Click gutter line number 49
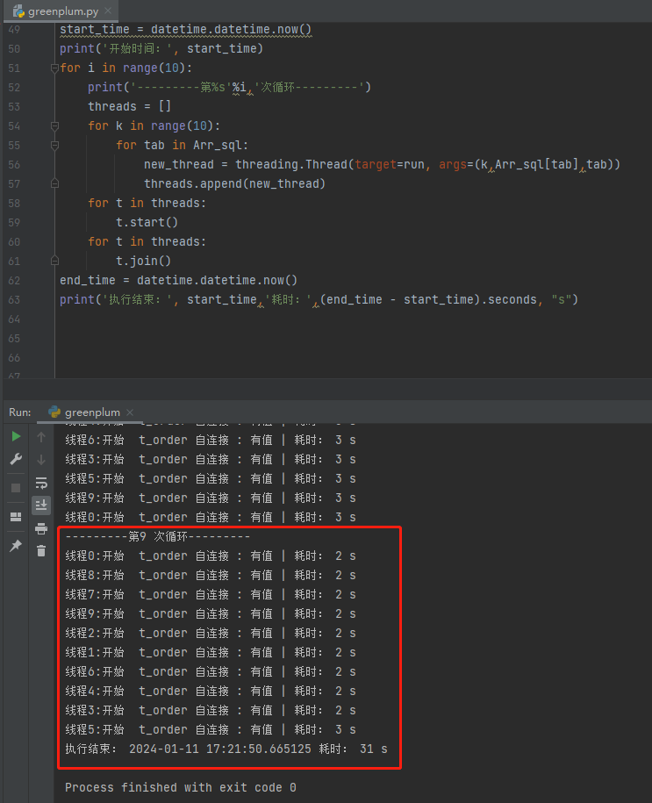This screenshot has width=652, height=803. click(x=14, y=30)
